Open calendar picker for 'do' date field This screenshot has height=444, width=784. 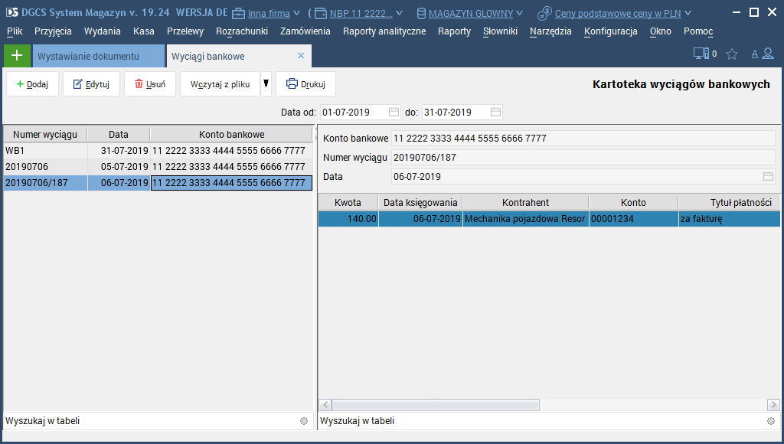pyautogui.click(x=496, y=112)
